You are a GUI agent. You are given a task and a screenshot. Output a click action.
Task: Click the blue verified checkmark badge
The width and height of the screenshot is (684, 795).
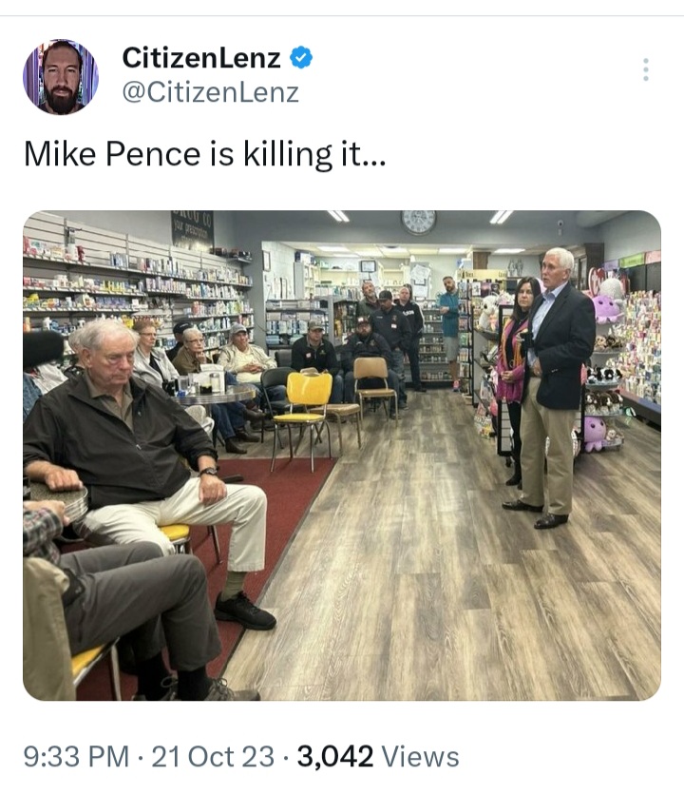click(x=301, y=57)
